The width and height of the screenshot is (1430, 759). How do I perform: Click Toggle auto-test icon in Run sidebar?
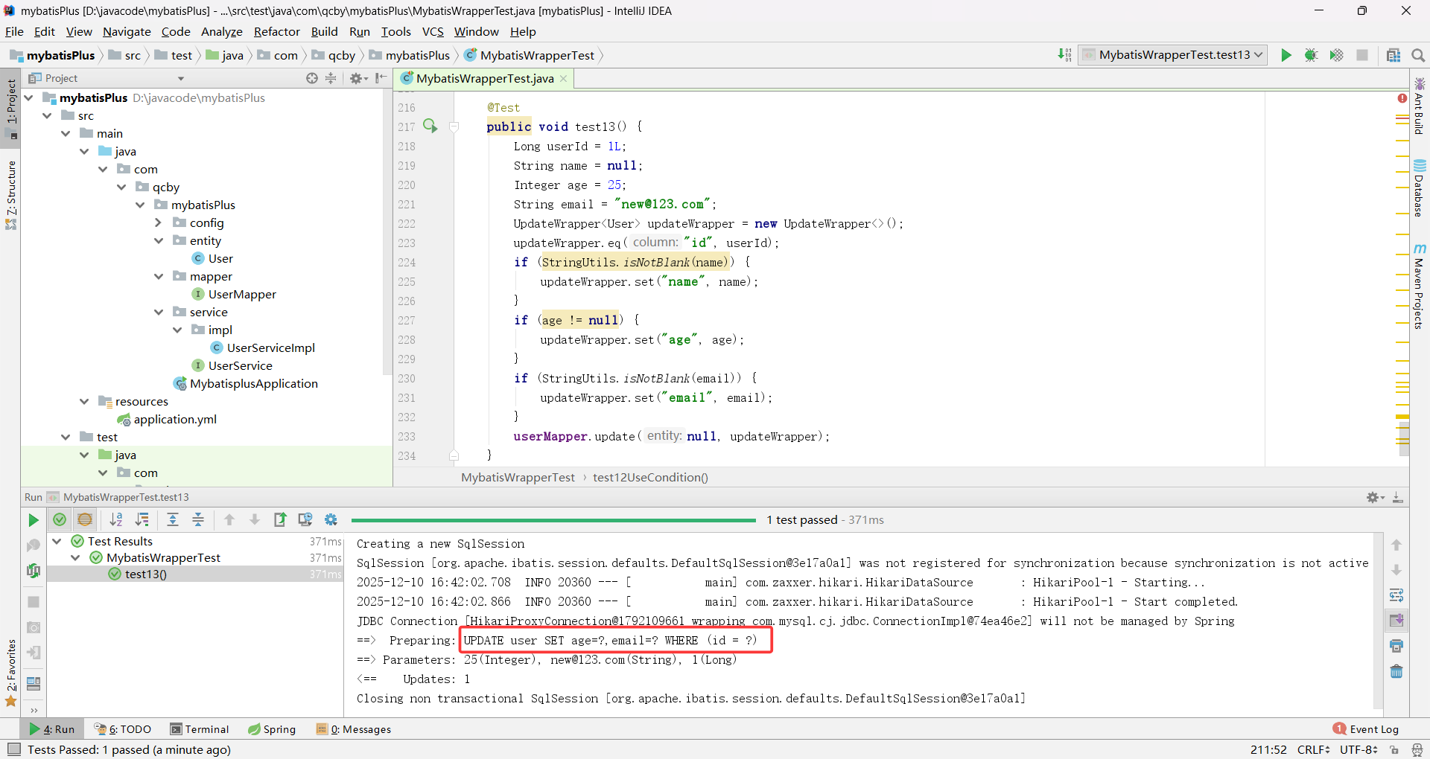(34, 571)
